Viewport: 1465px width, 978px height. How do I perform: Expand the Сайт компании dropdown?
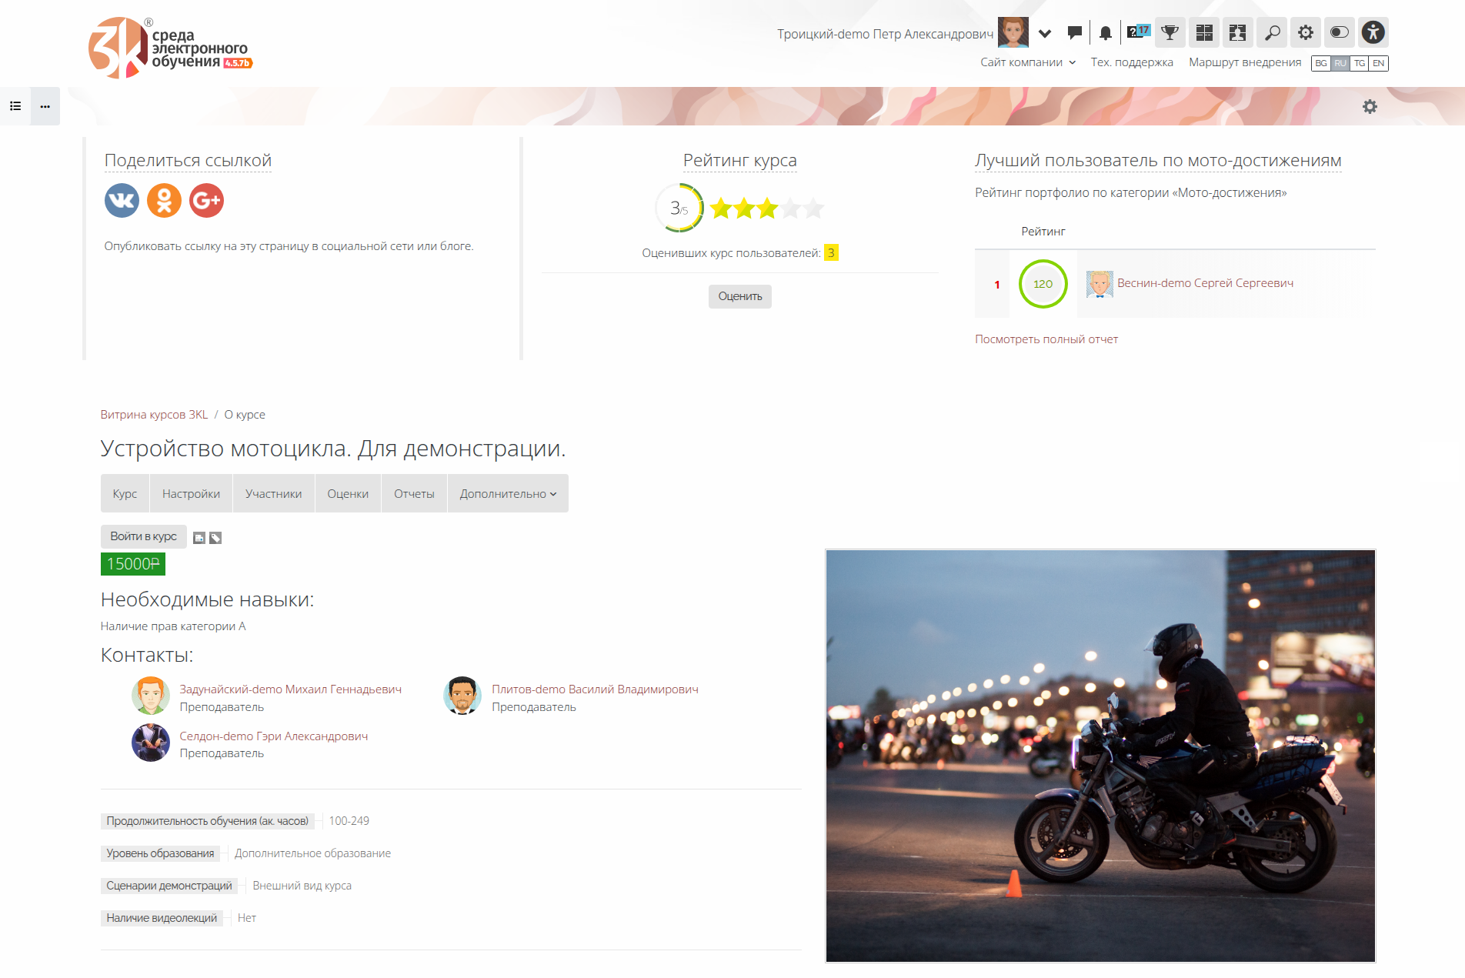1027,62
